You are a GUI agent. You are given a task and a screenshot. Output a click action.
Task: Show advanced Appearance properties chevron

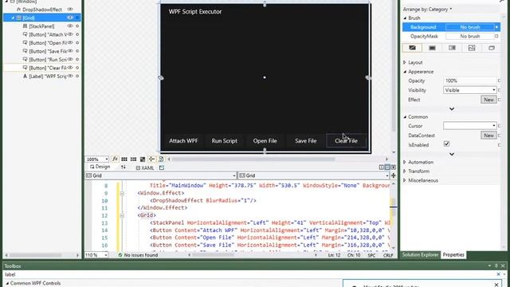coord(452,109)
